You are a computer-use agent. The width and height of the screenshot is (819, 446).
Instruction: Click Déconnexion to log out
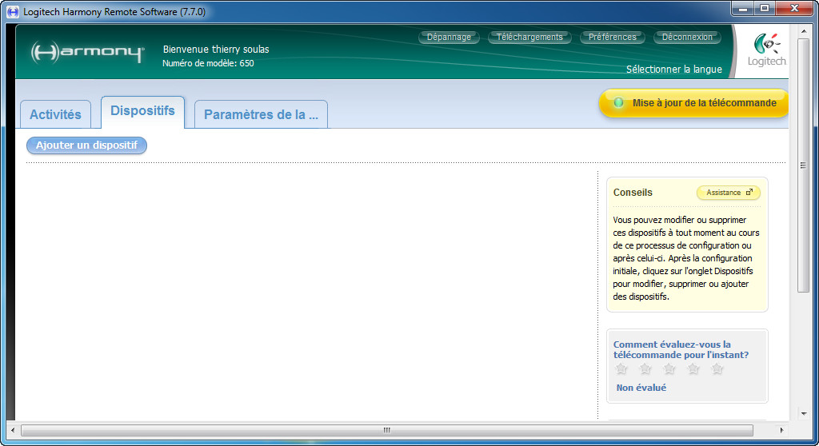tap(687, 37)
